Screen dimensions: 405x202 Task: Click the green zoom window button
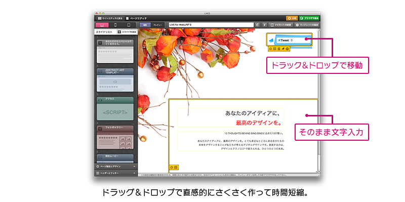tap(103, 13)
